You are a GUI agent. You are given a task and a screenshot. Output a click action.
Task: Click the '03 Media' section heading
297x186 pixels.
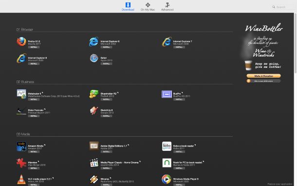23,134
